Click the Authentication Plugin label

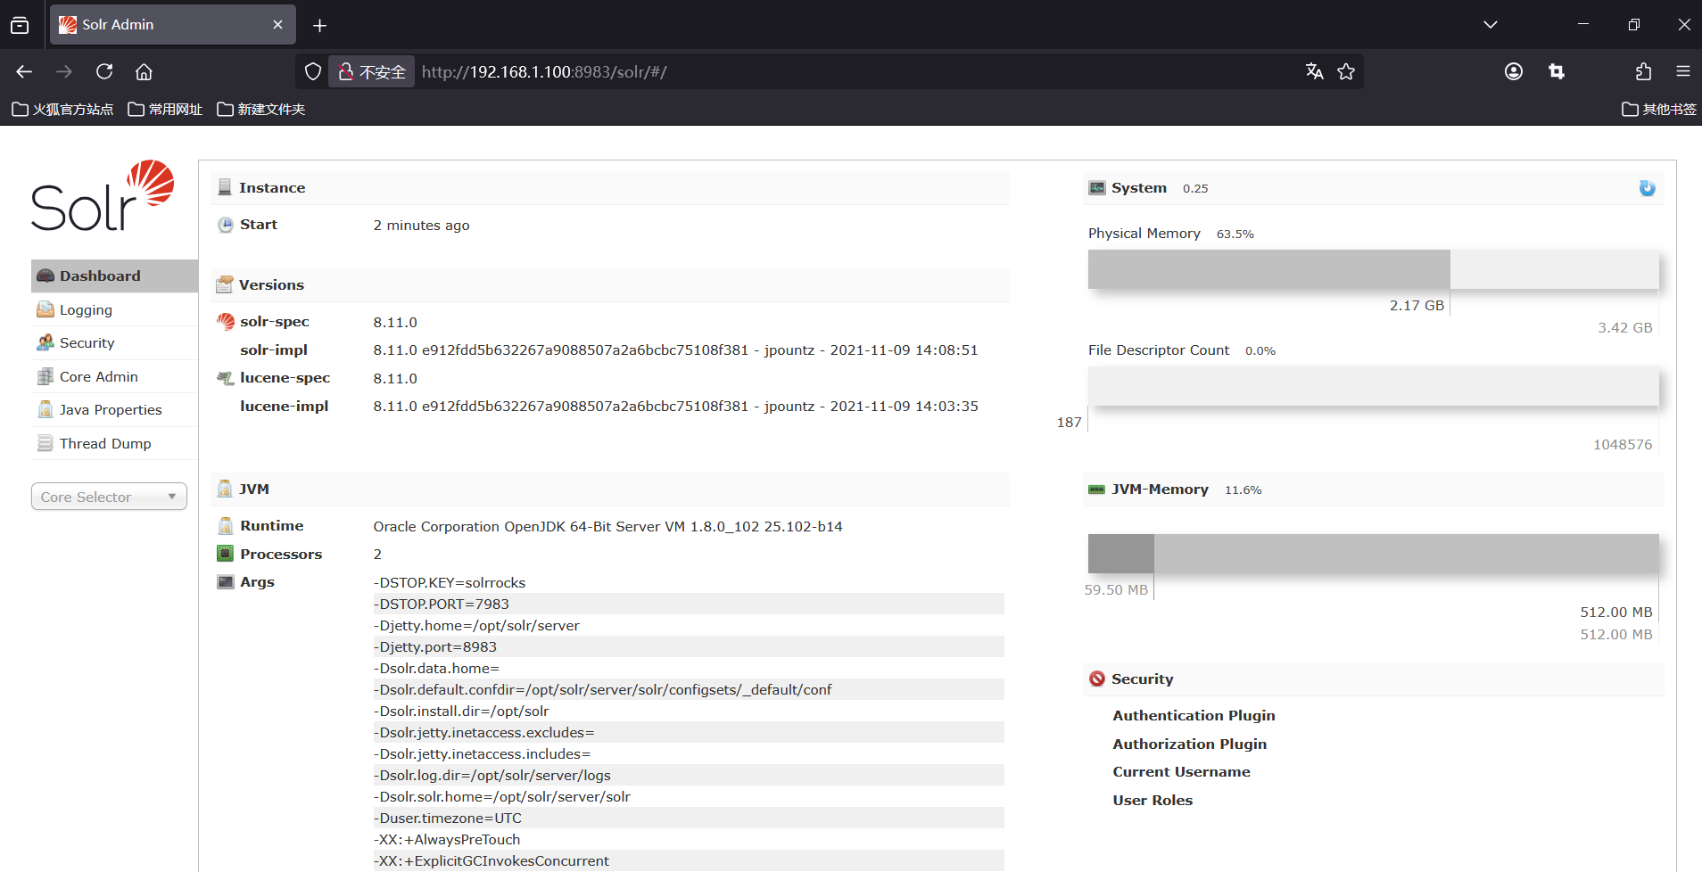(x=1194, y=716)
